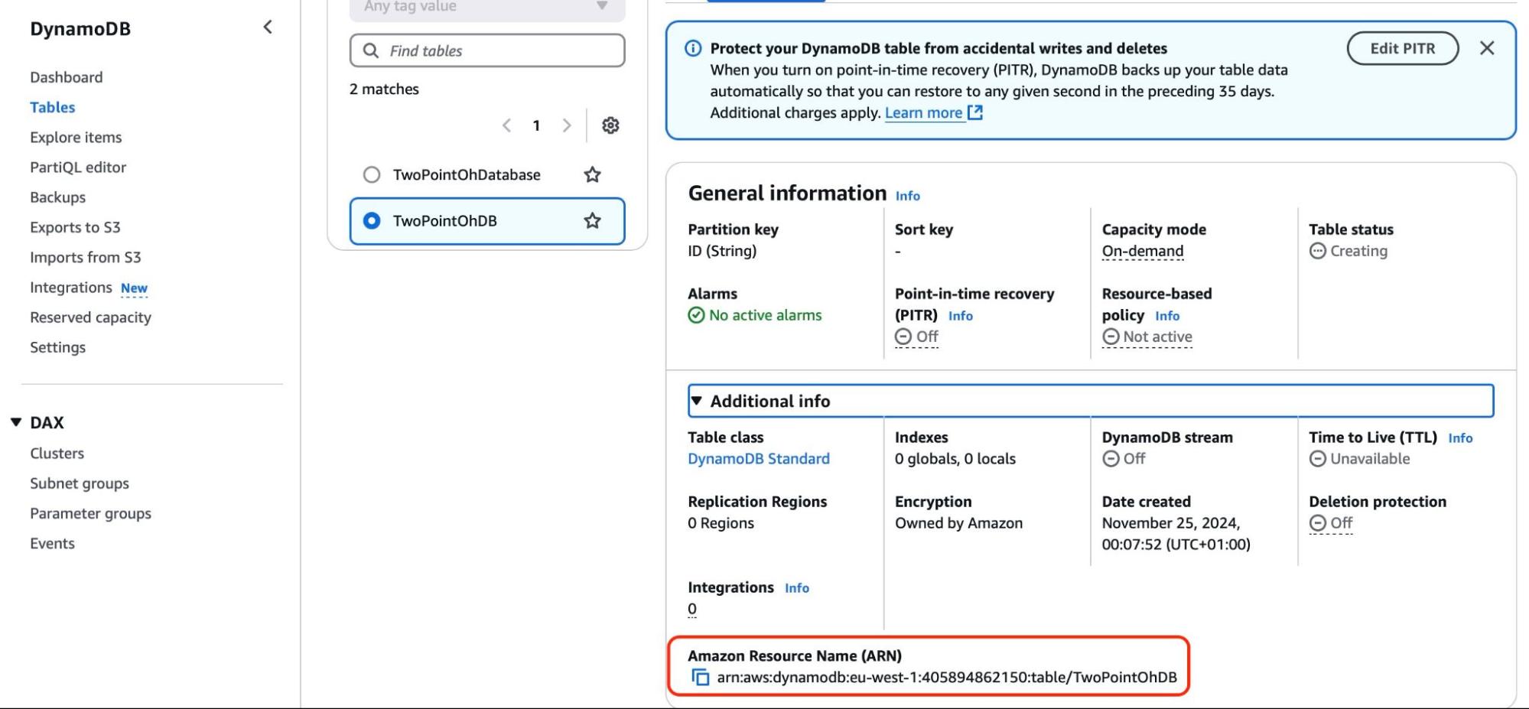This screenshot has height=709, width=1529.
Task: Open table list preferences gear
Action: pos(610,125)
